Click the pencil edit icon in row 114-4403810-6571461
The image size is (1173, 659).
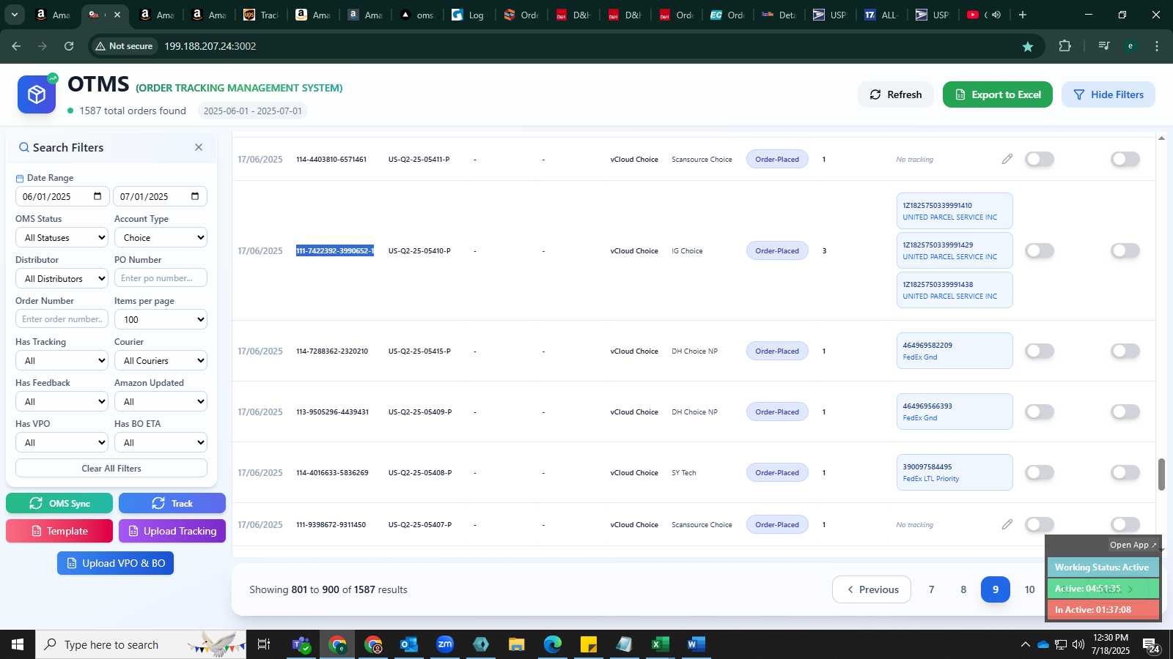coord(1007,159)
